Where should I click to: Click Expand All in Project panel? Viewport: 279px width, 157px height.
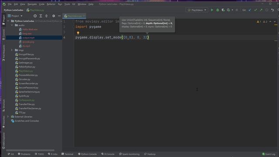pos(41,16)
